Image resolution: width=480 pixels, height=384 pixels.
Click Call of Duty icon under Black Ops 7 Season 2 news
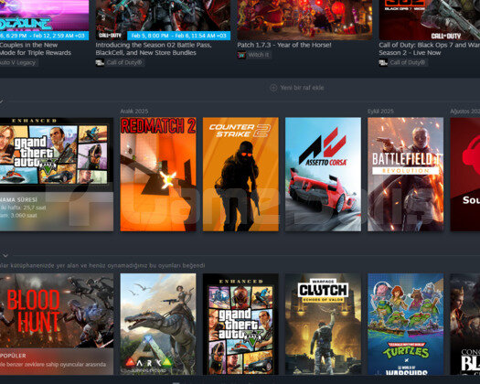pyautogui.click(x=383, y=62)
